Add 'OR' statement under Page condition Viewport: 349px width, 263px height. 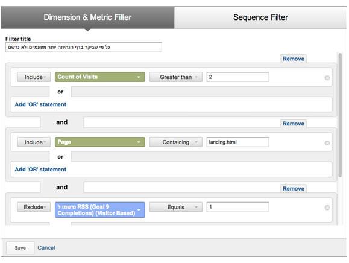pyautogui.click(x=40, y=170)
